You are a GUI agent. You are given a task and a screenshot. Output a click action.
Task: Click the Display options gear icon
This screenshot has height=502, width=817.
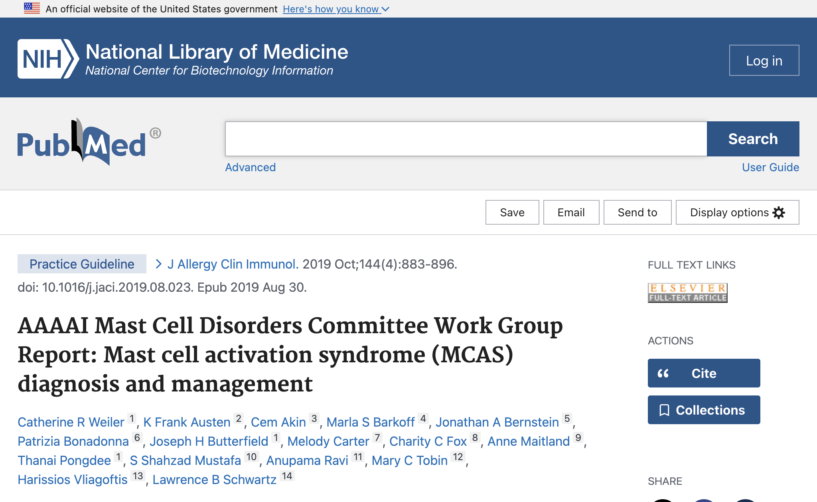coord(779,213)
